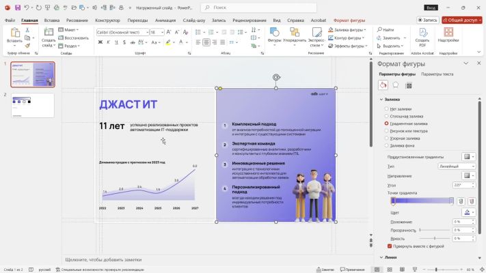Open the font size dropdown
This screenshot has width=486, height=273.
pyautogui.click(x=162, y=32)
